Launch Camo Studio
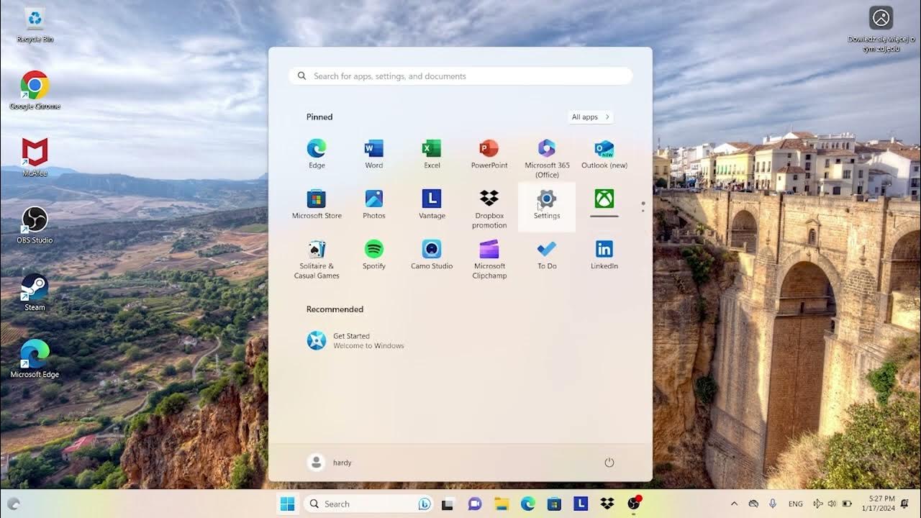 tap(431, 252)
